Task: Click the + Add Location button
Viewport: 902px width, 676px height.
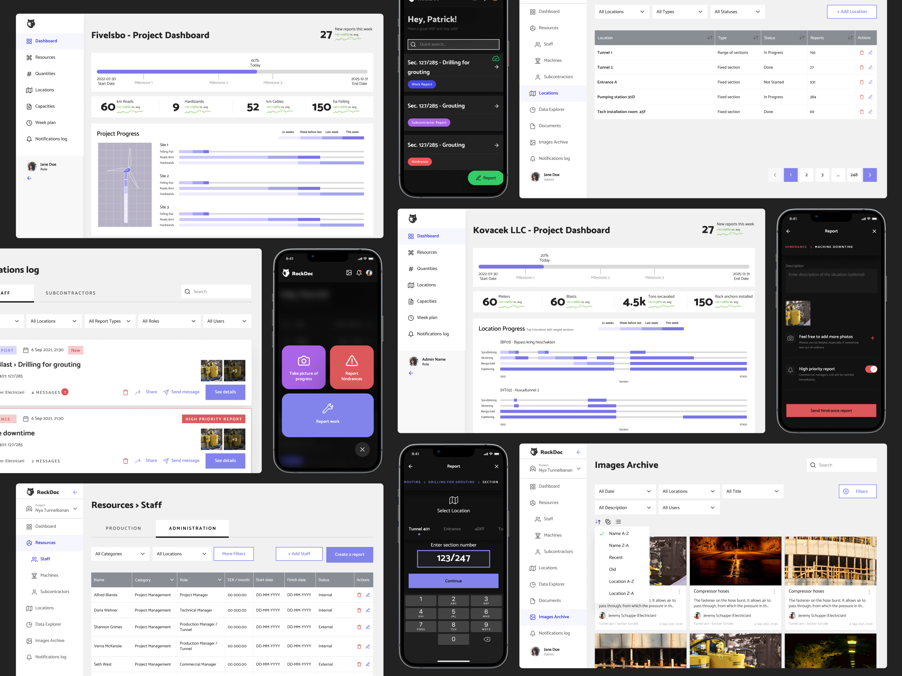Action: click(x=851, y=11)
